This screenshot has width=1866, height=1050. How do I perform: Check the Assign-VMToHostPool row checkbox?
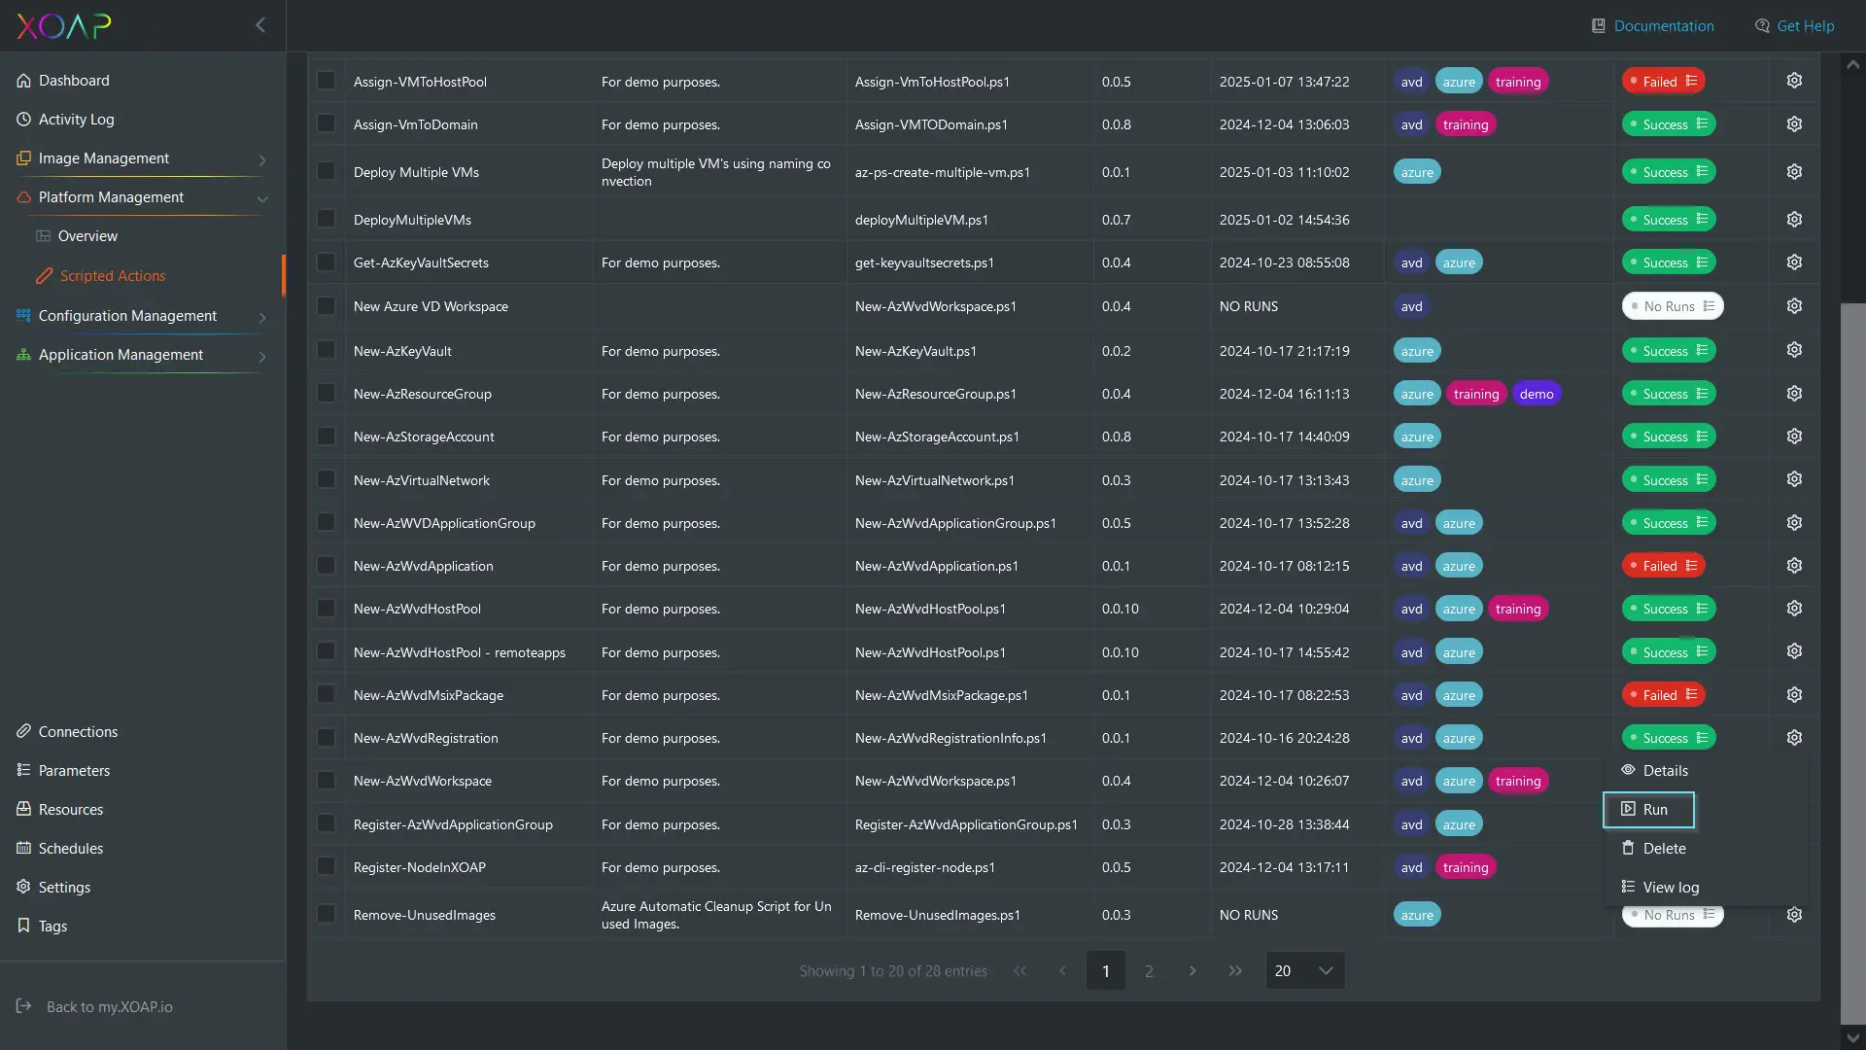(x=327, y=81)
